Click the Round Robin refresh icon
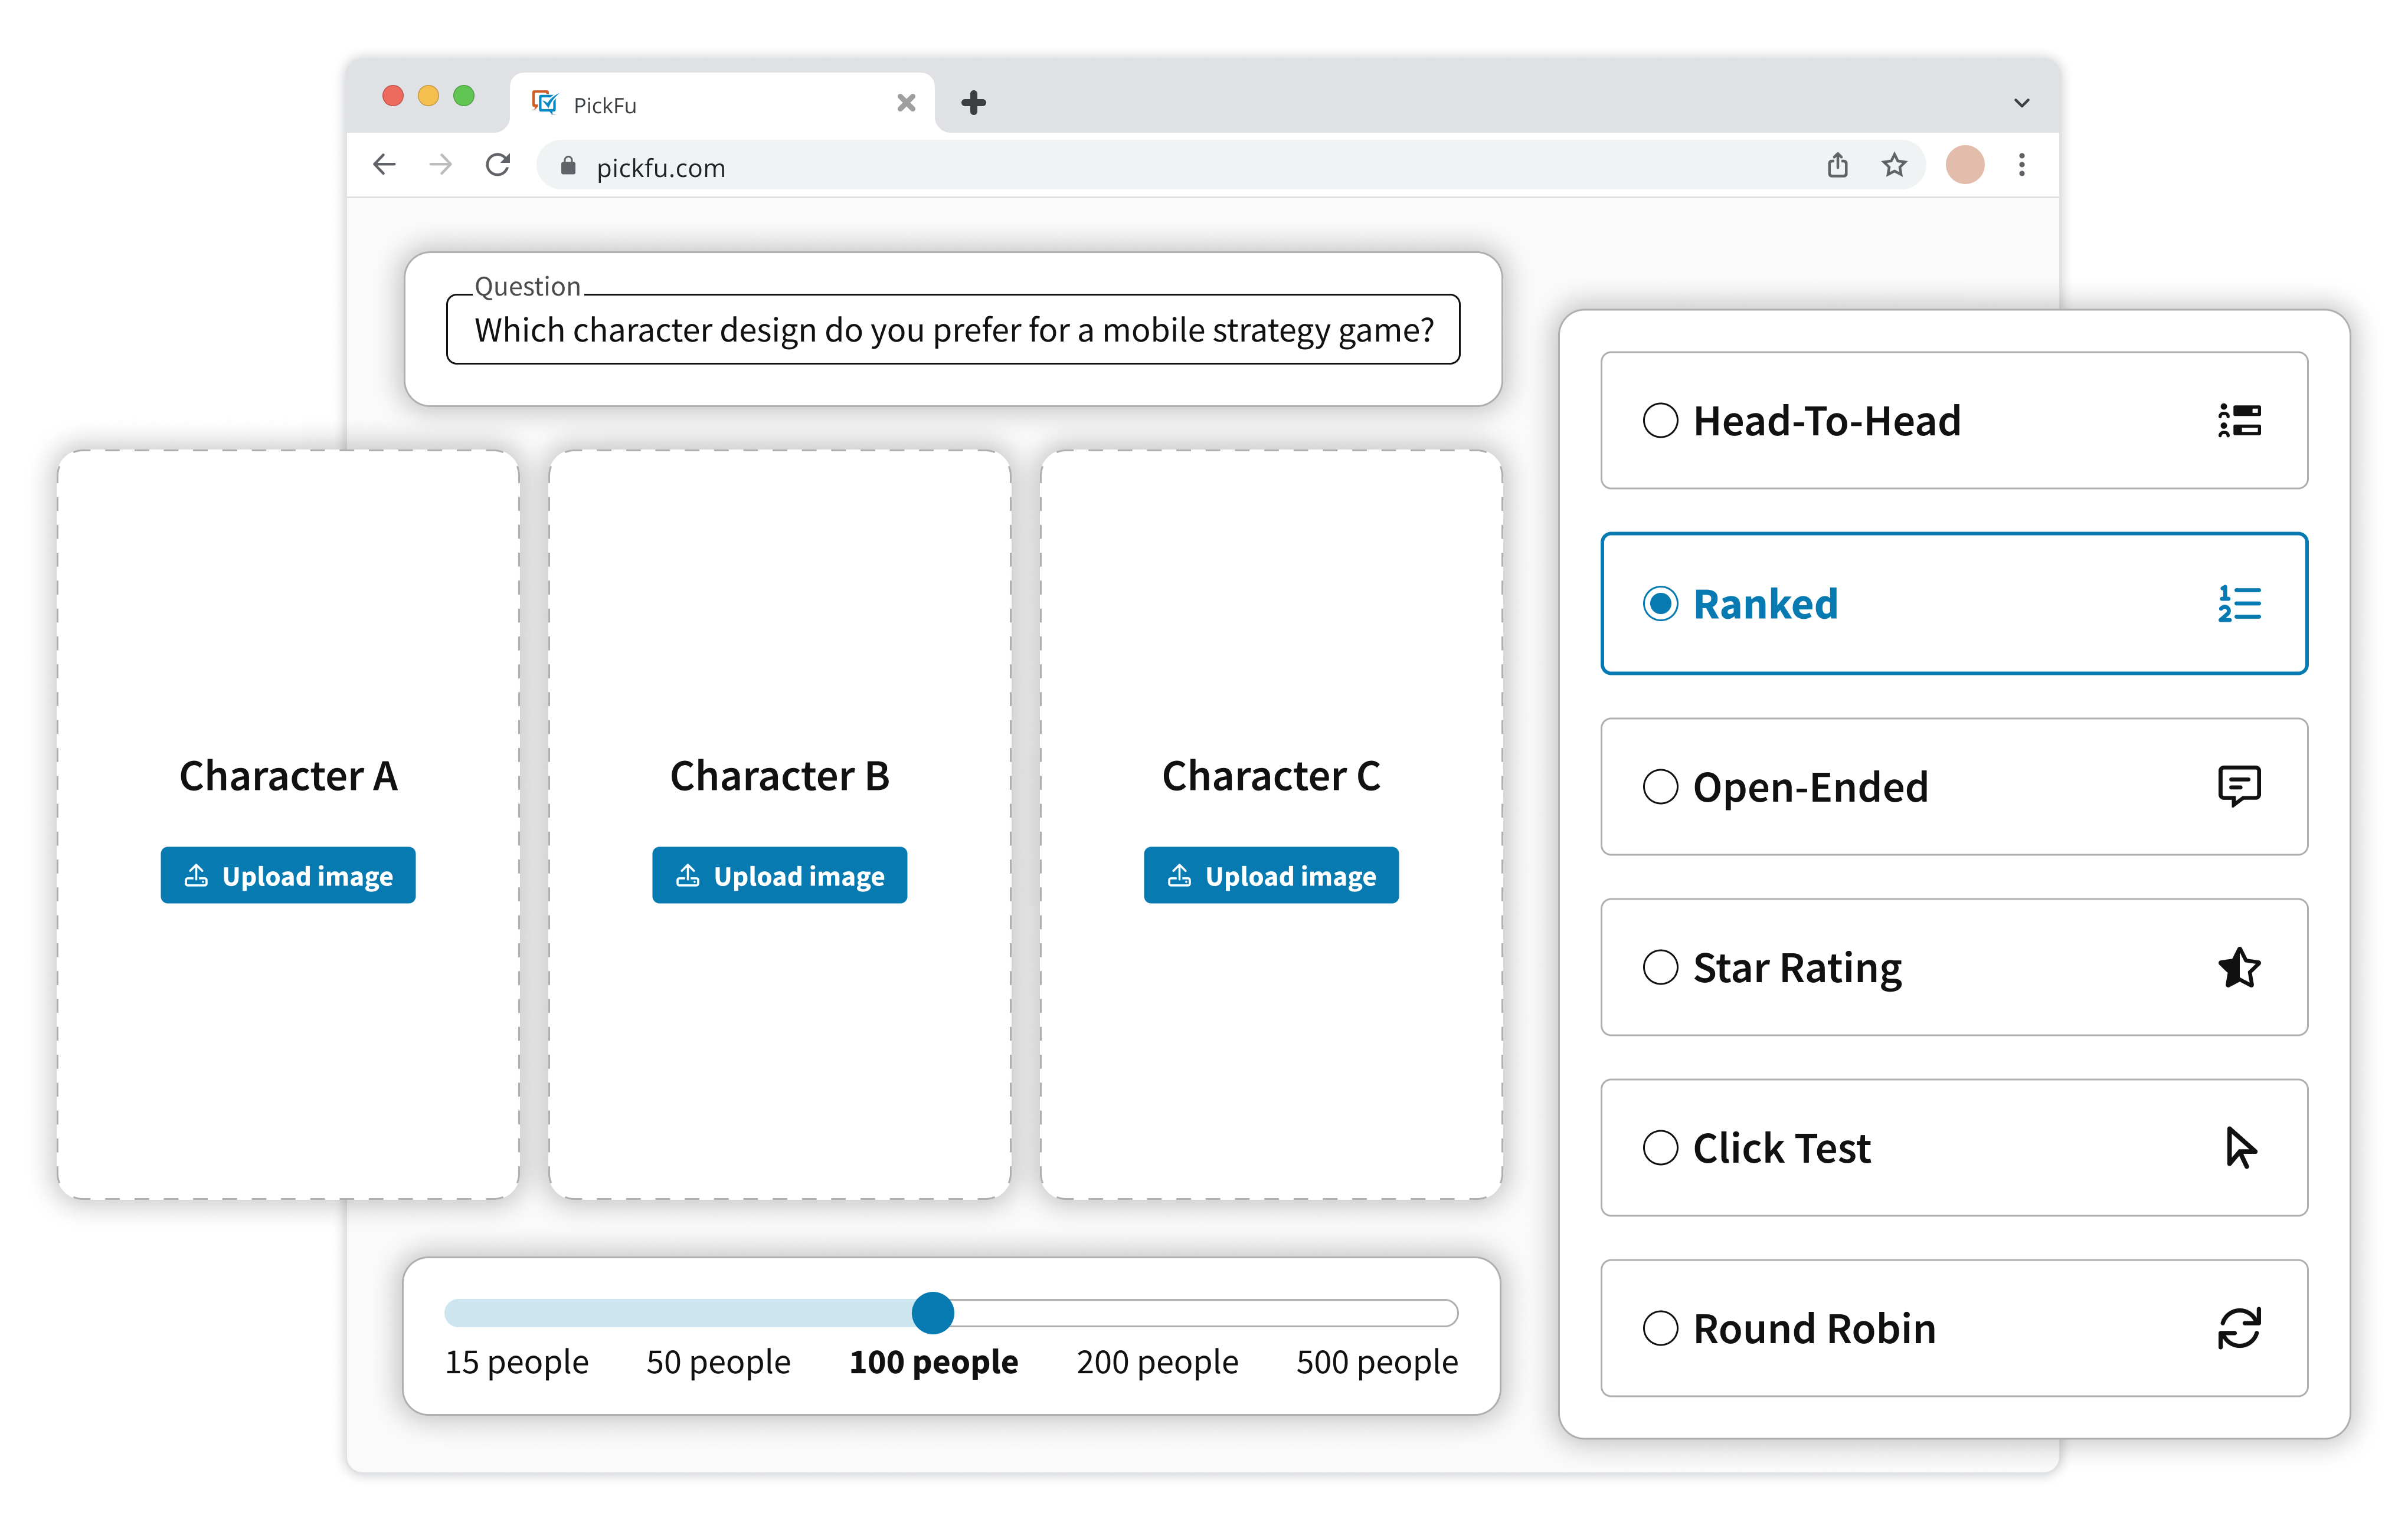This screenshot has height=1529, width=2408. (x=2239, y=1328)
